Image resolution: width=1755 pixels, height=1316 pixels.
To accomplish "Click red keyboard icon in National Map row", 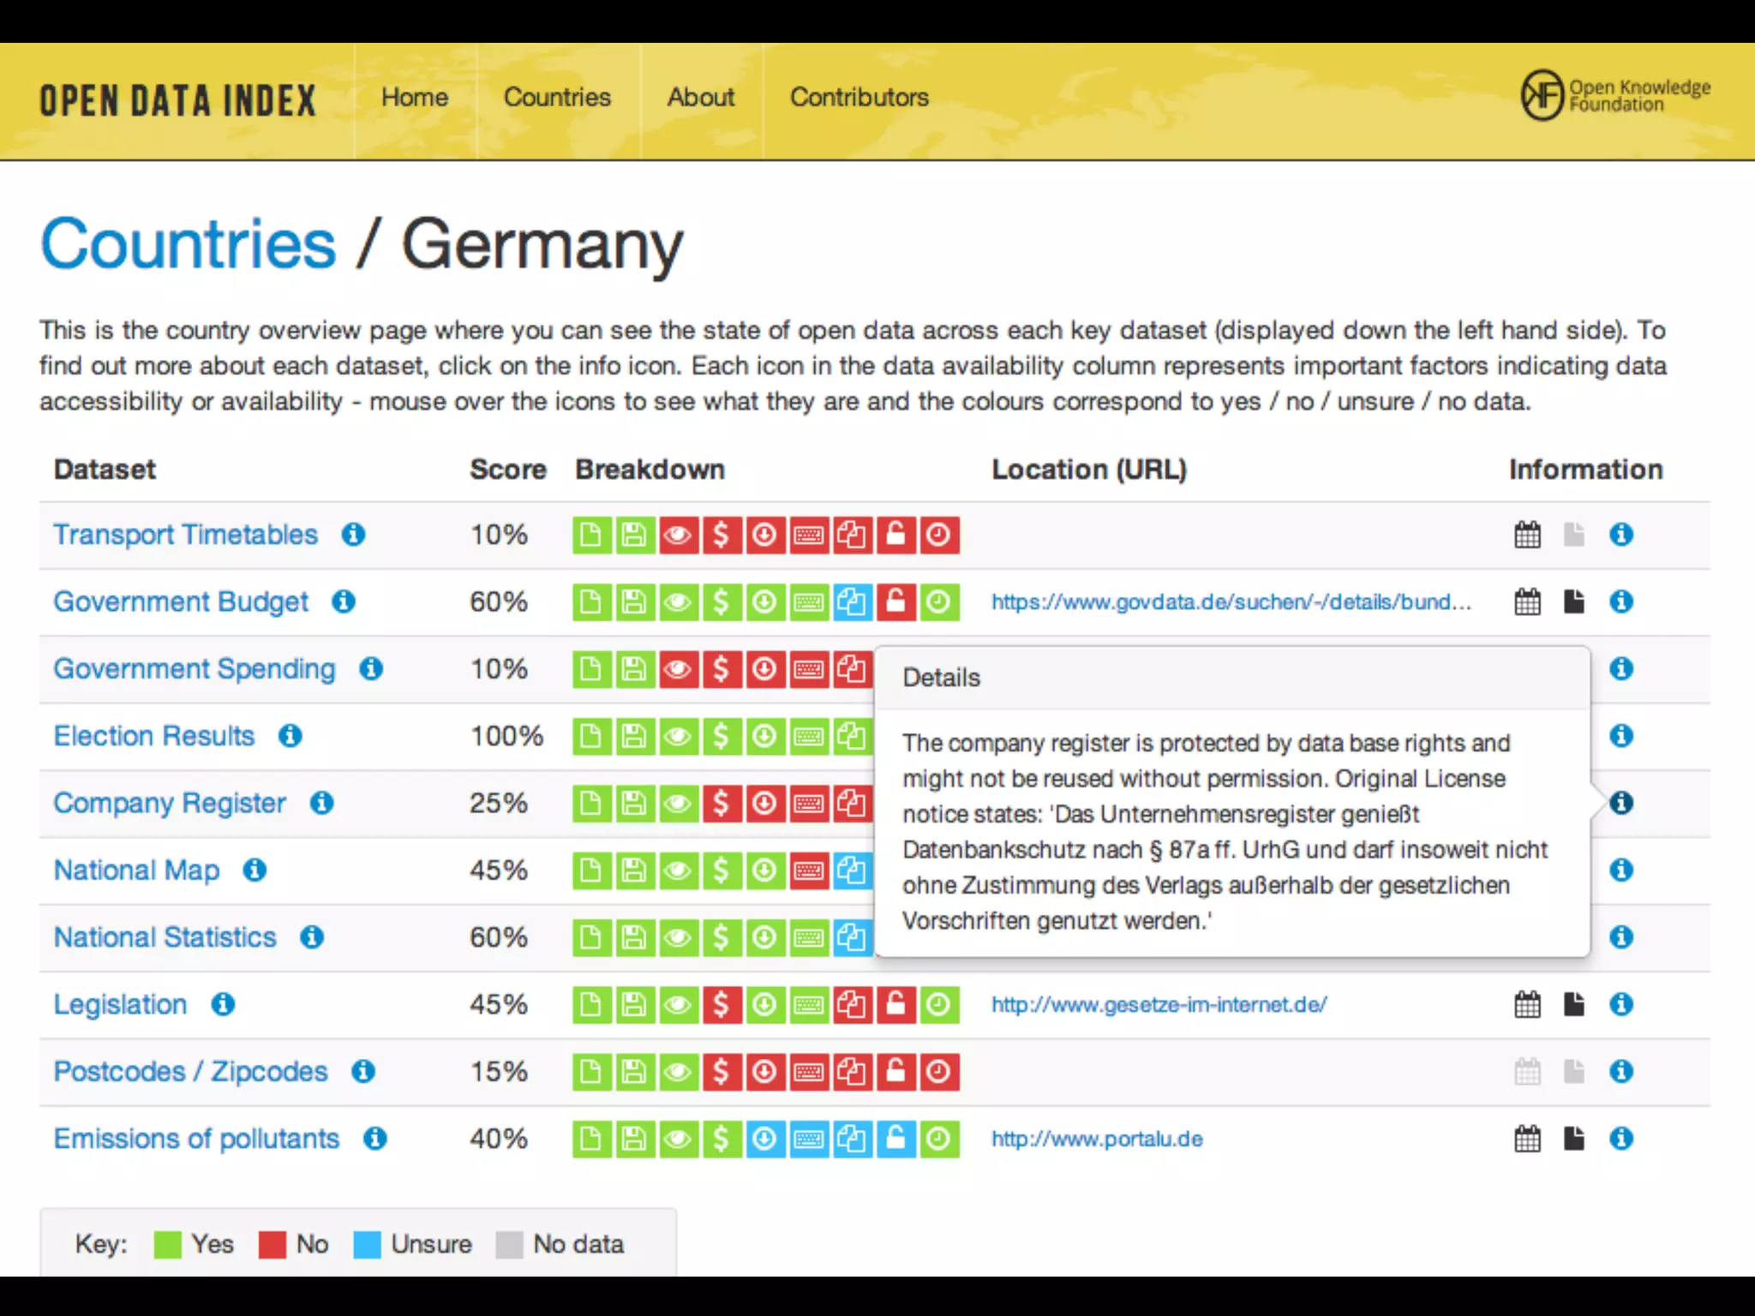I will (x=808, y=870).
